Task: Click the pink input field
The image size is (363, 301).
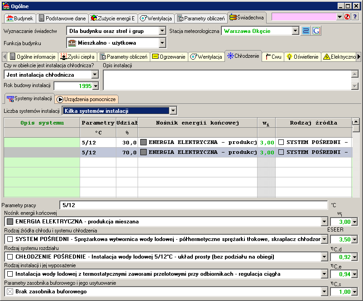Action: [304, 17]
